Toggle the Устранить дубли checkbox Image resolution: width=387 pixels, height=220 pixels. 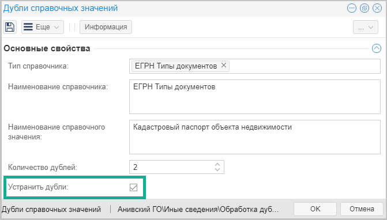134,188
